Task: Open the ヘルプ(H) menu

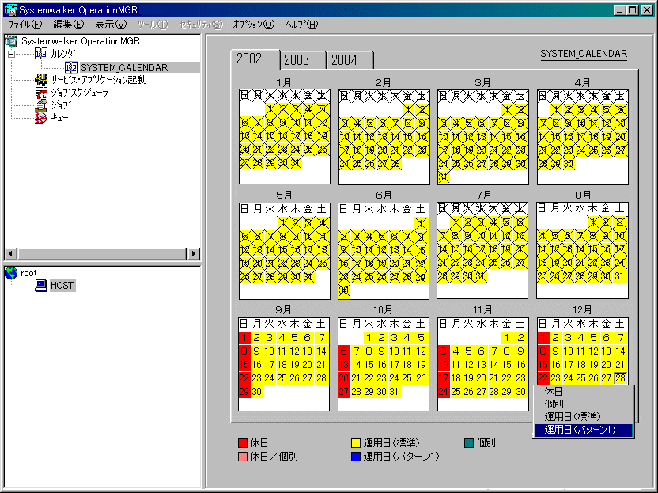Action: 302,25
